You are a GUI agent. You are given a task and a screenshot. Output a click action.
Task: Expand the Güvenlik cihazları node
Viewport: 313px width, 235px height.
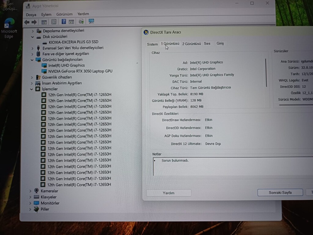[32, 77]
